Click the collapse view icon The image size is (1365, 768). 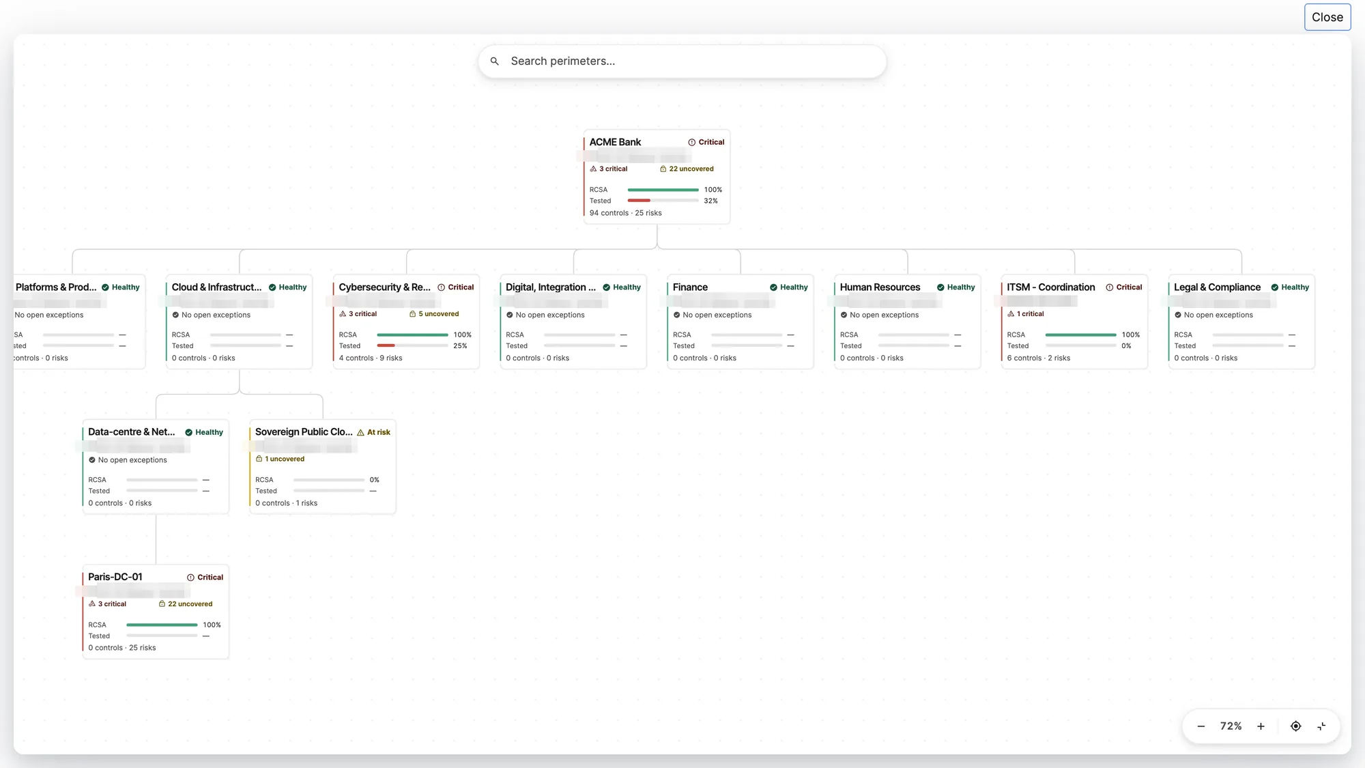click(x=1321, y=726)
